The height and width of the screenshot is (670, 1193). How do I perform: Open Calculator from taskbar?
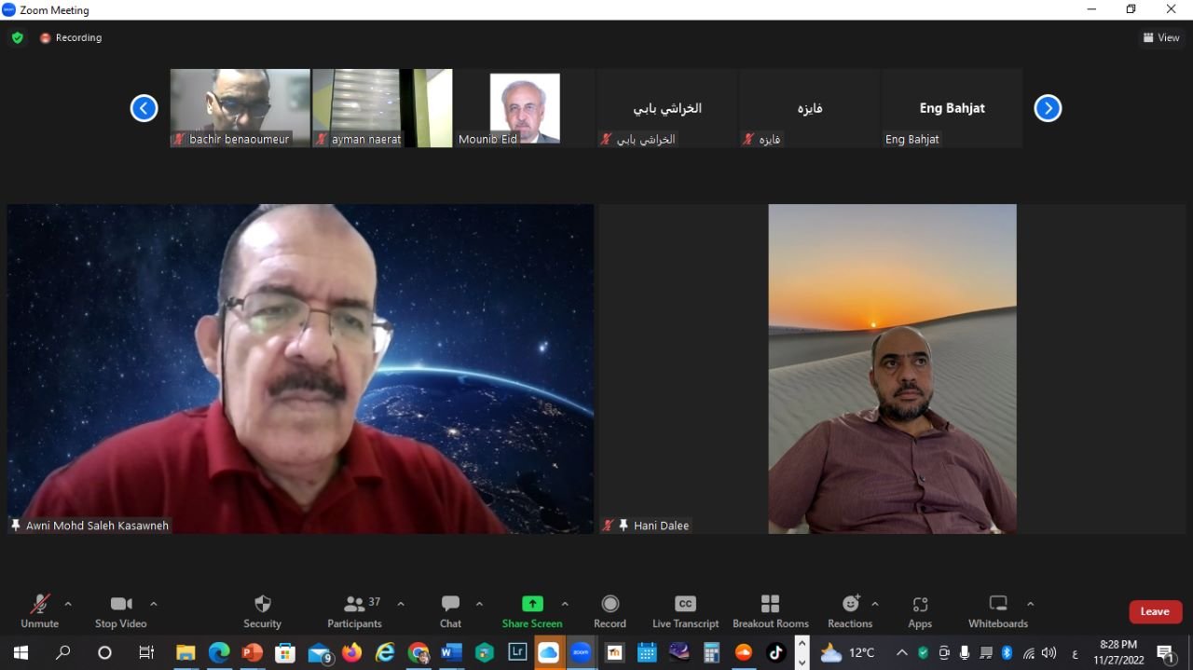[712, 653]
